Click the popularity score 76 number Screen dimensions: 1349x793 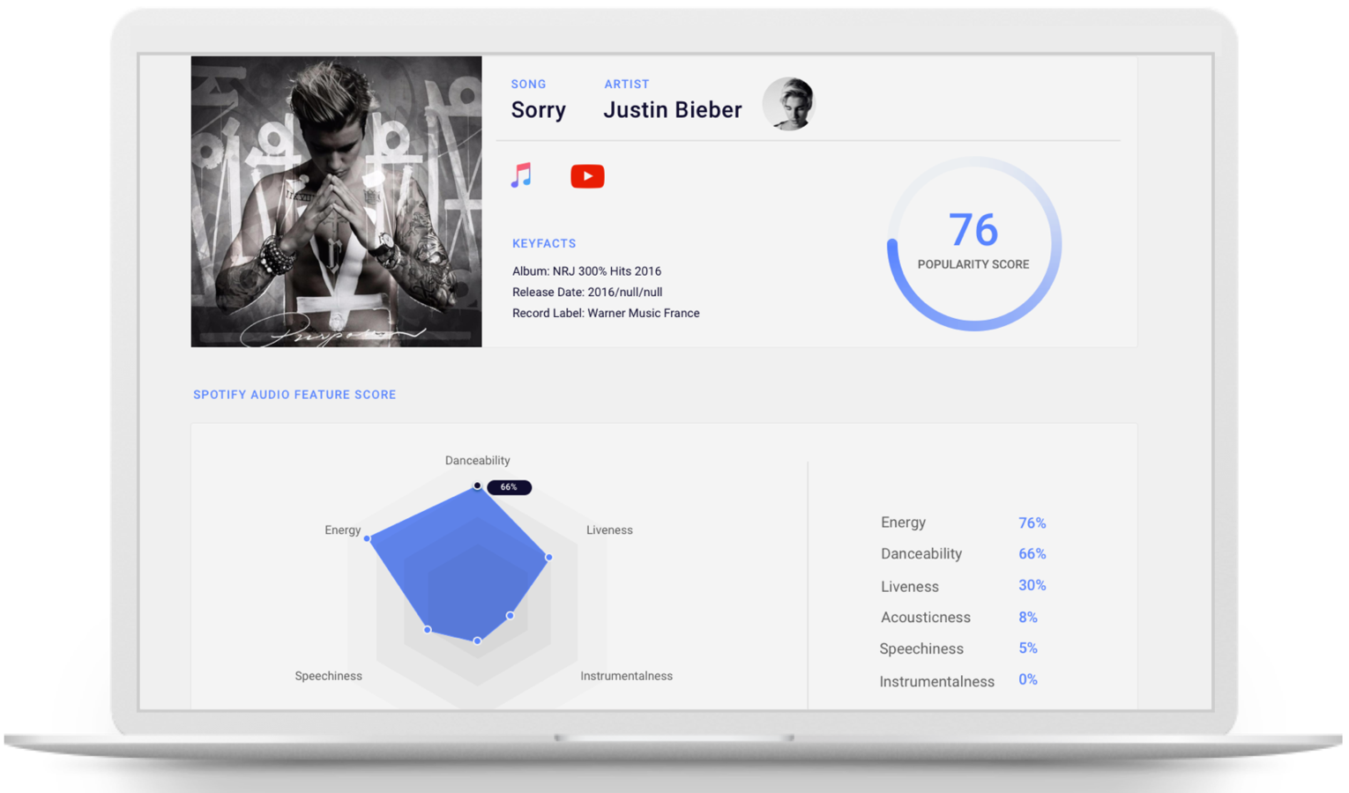973,230
